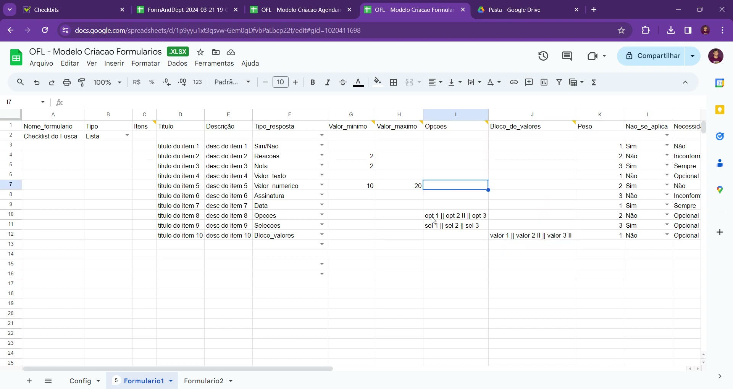Star this spreadsheet
Image resolution: width=733 pixels, height=389 pixels.
[200, 52]
